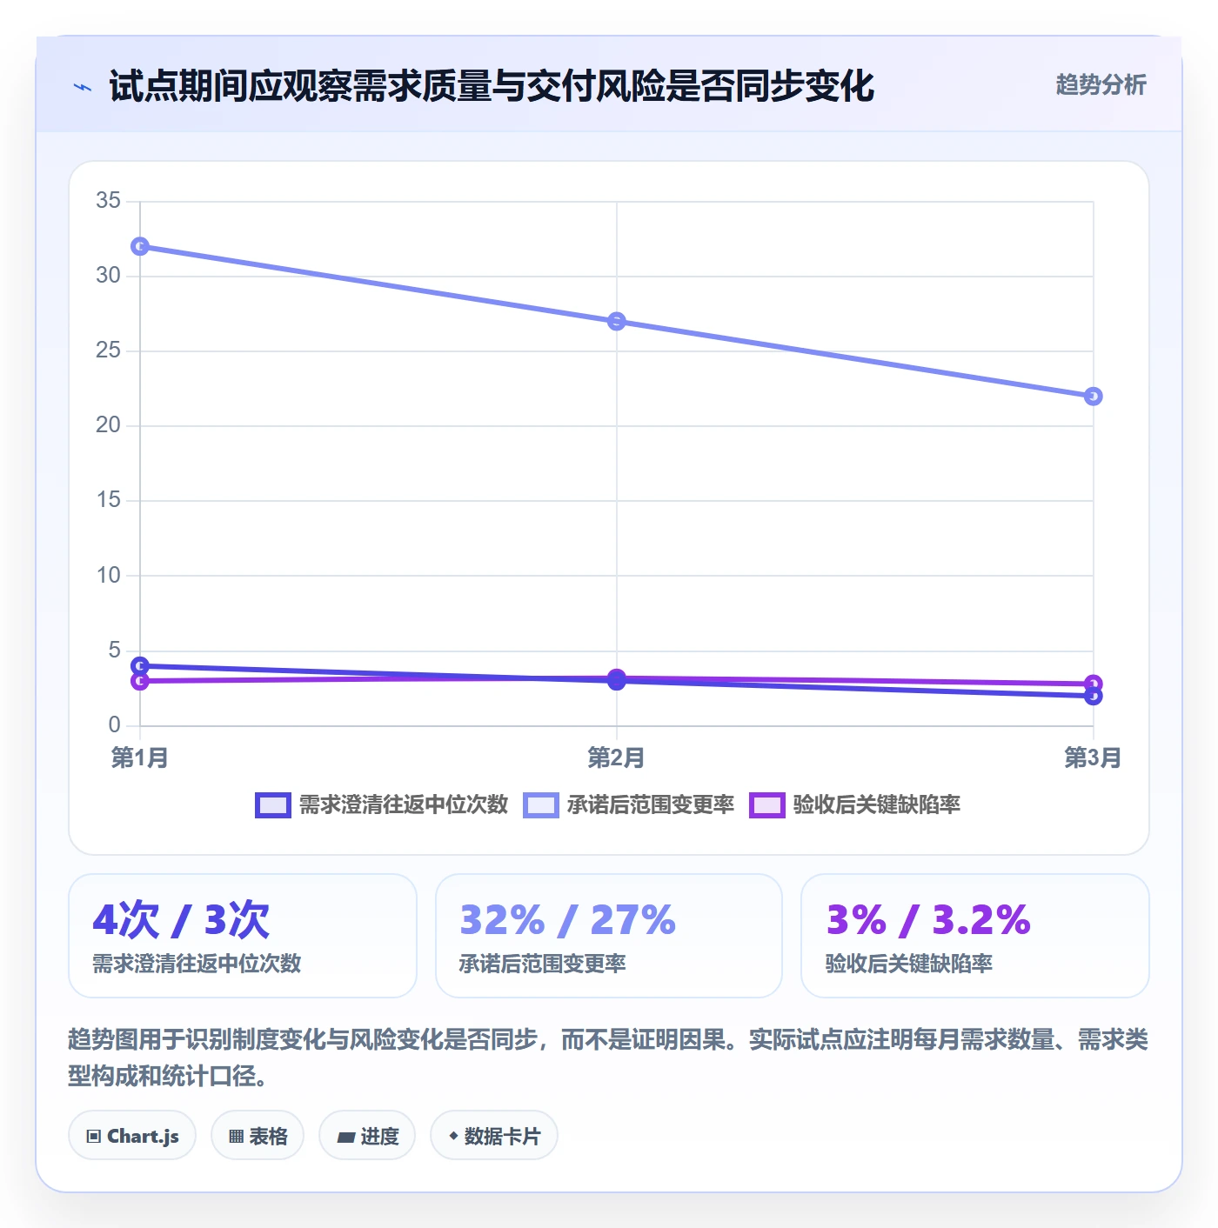The image size is (1218, 1228).
Task: Toggle the 承诺后范围变更率 legend item
Action: pos(628,804)
